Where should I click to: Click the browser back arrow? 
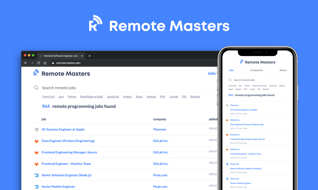point(26,63)
